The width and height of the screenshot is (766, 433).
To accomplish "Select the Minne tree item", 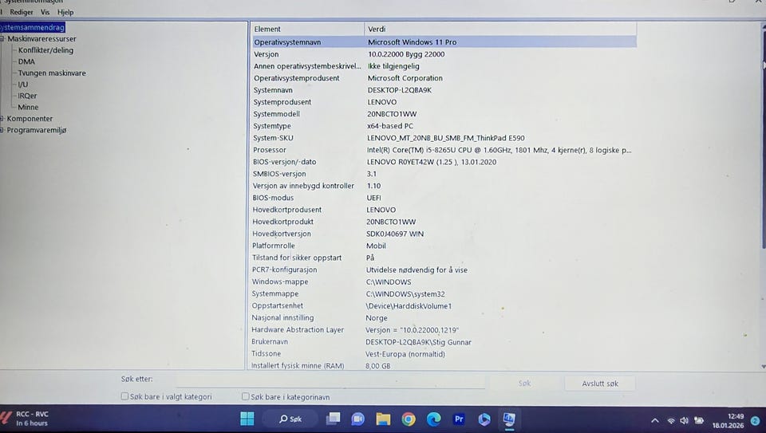I will point(28,107).
